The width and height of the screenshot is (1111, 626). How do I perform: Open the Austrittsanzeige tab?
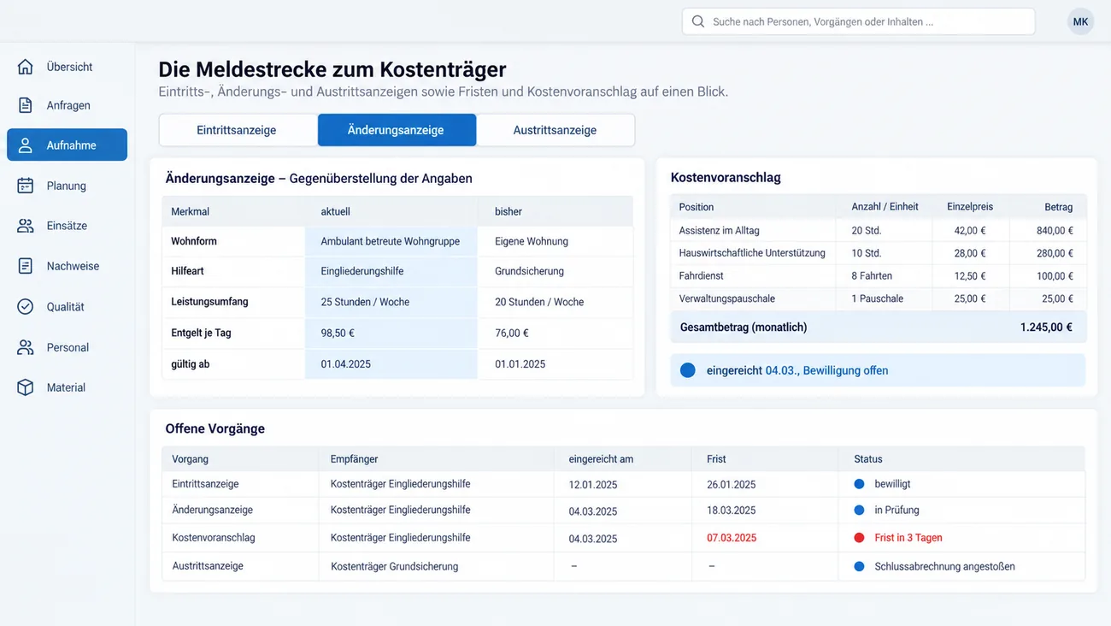click(x=555, y=130)
